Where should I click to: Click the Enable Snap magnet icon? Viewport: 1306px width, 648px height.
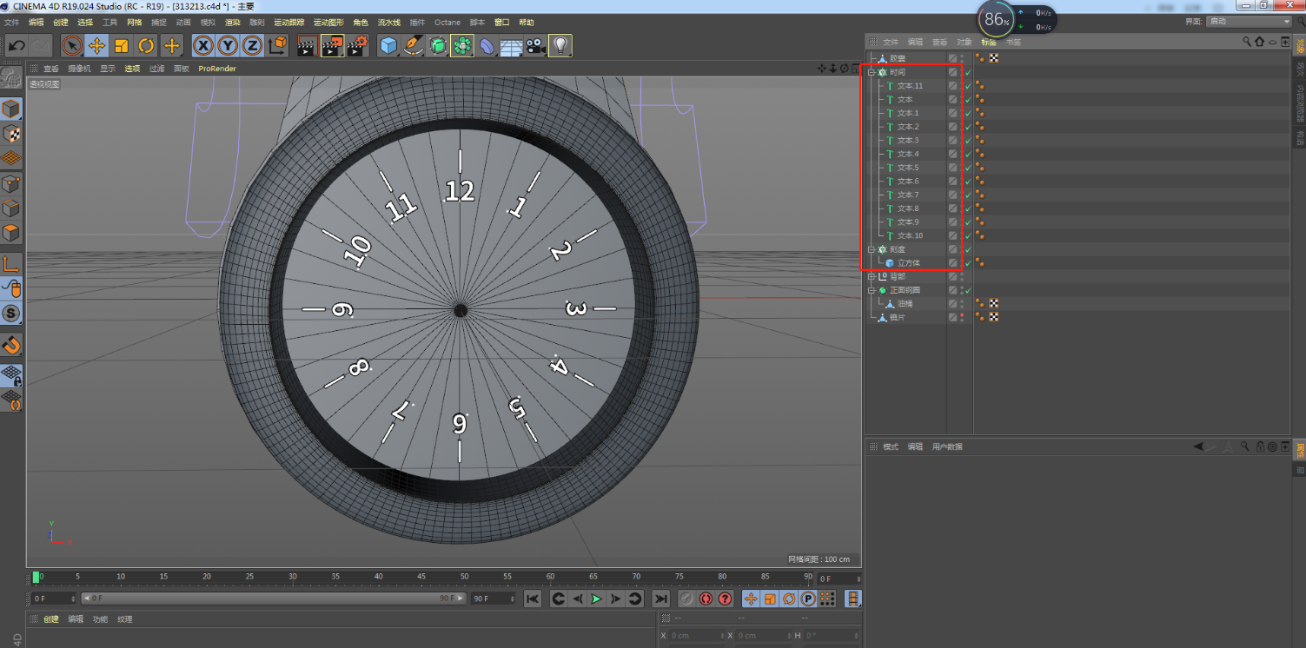point(11,345)
